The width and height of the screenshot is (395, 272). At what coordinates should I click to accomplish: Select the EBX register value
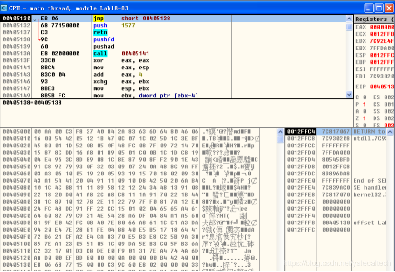click(382, 48)
